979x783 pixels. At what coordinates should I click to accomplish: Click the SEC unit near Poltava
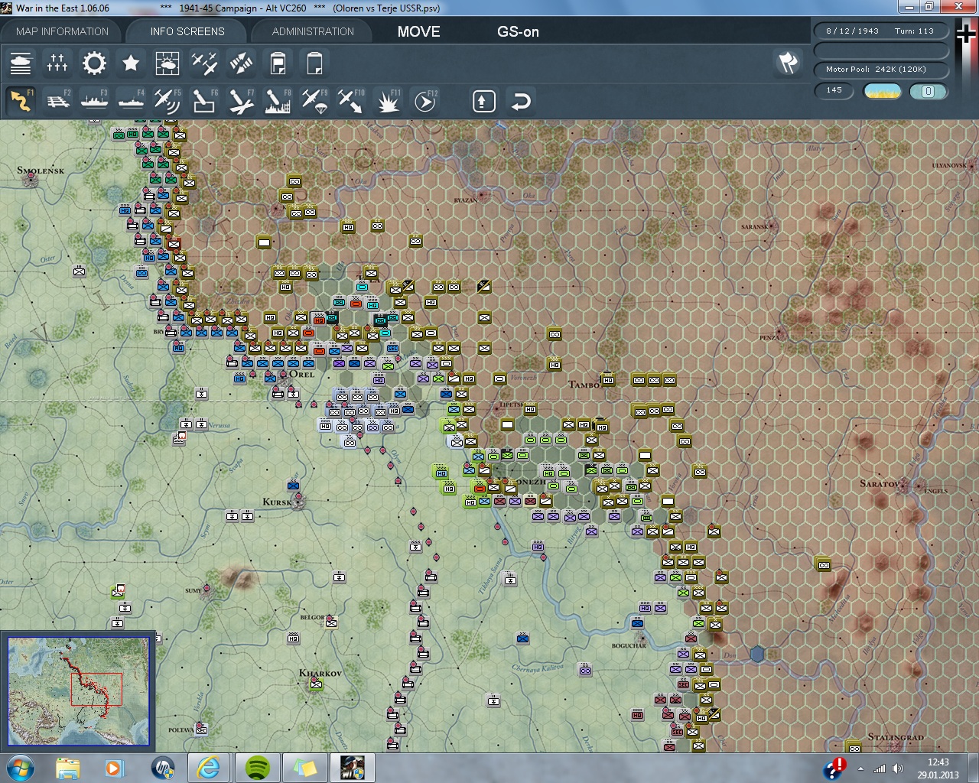click(x=201, y=729)
